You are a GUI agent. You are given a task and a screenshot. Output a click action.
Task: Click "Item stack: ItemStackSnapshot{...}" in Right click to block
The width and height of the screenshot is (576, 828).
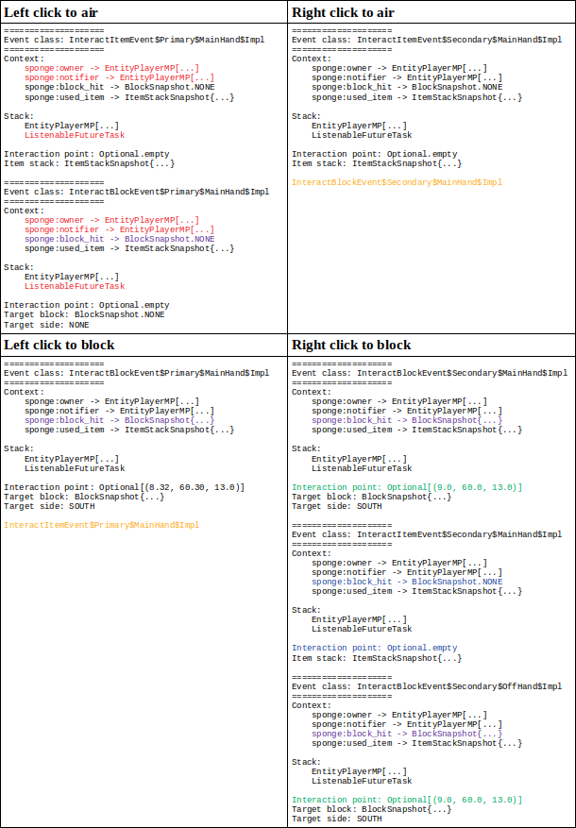[377, 658]
